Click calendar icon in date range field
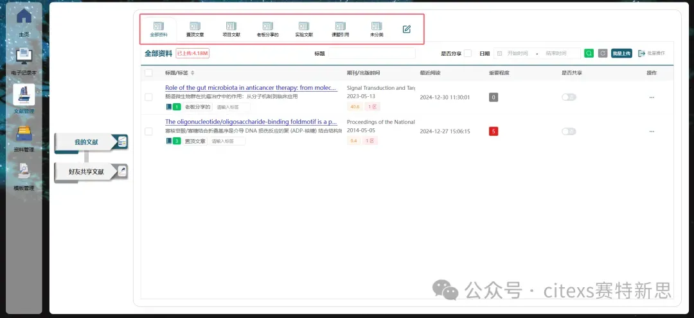Viewport: 694px width, 318px height. 500,53
